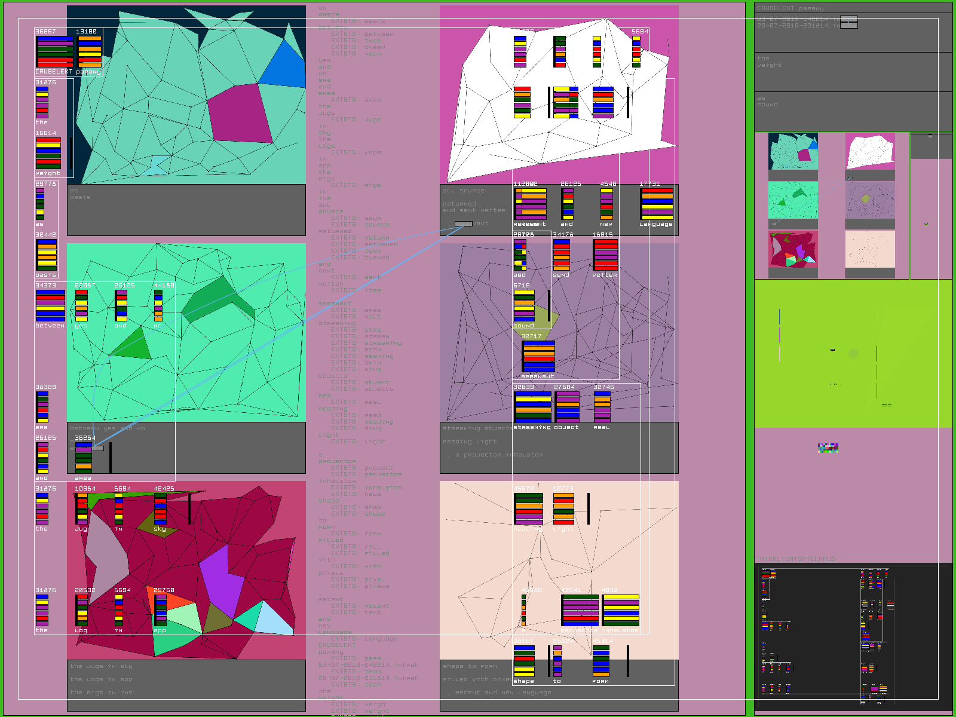The image size is (956, 717).
Task: Click the highlighted areanaut word box
Action: (464, 224)
